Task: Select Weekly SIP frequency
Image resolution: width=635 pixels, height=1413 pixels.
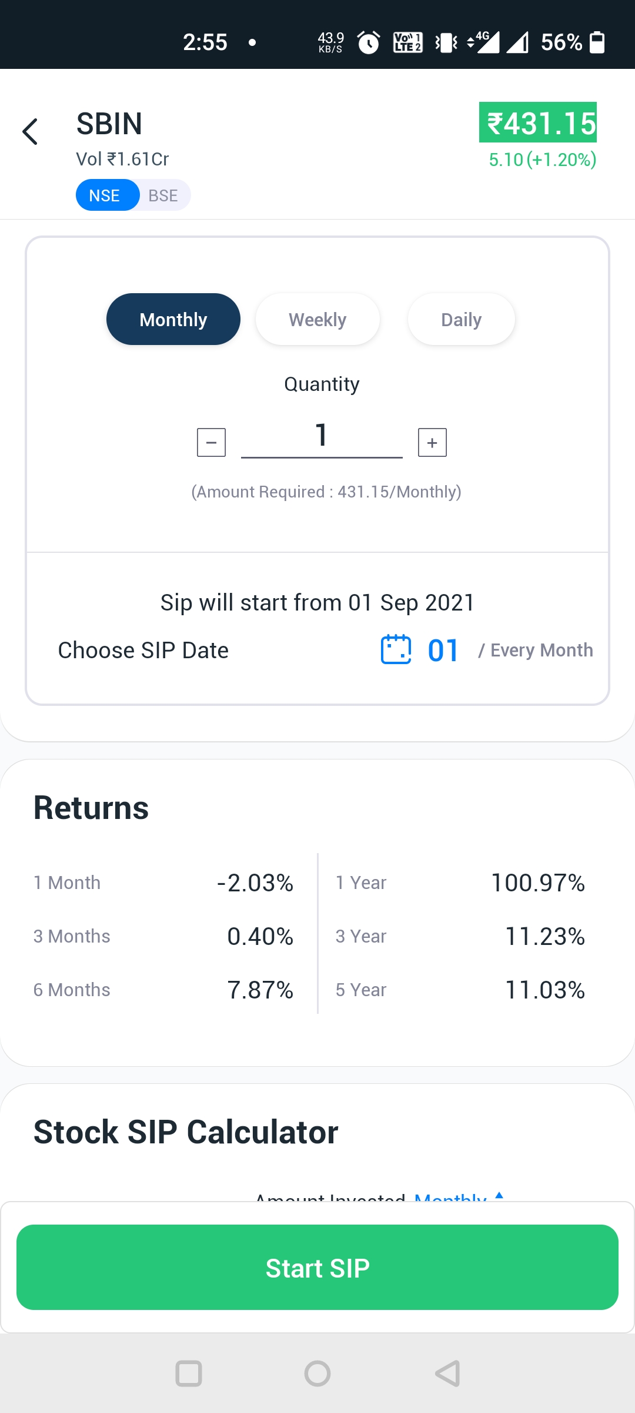Action: point(317,319)
